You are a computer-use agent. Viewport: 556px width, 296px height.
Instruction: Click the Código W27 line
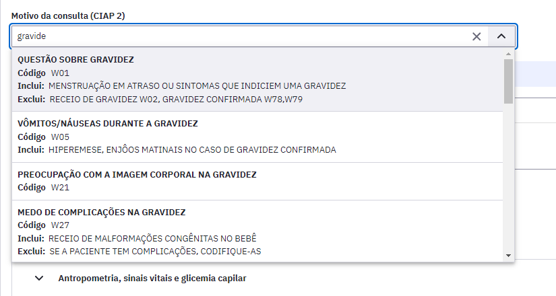pos(44,225)
